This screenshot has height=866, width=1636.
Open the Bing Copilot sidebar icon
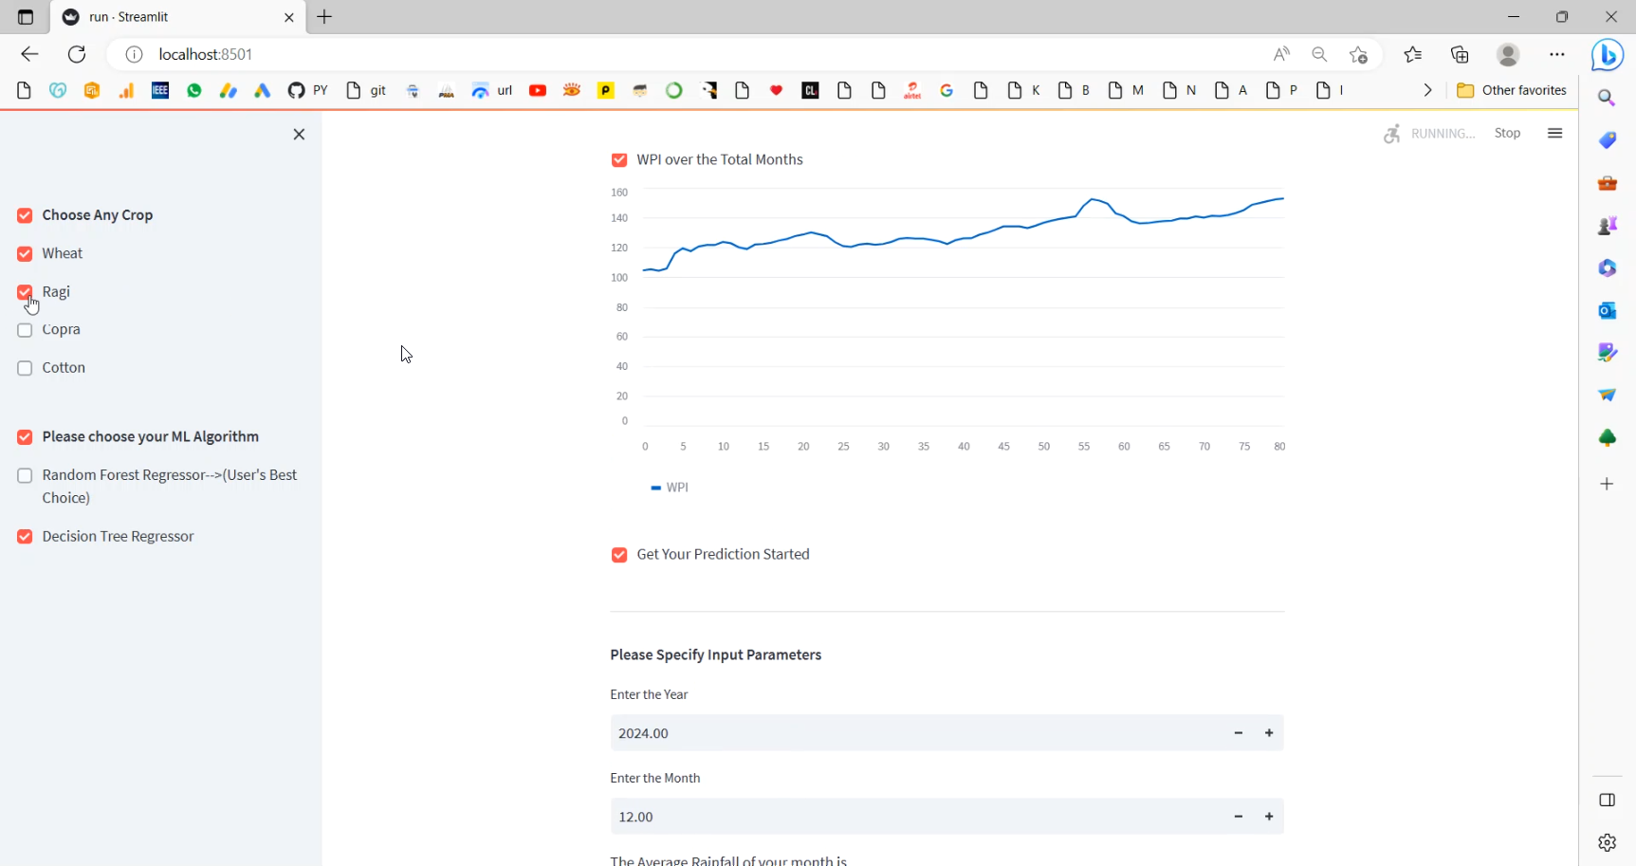1607,55
